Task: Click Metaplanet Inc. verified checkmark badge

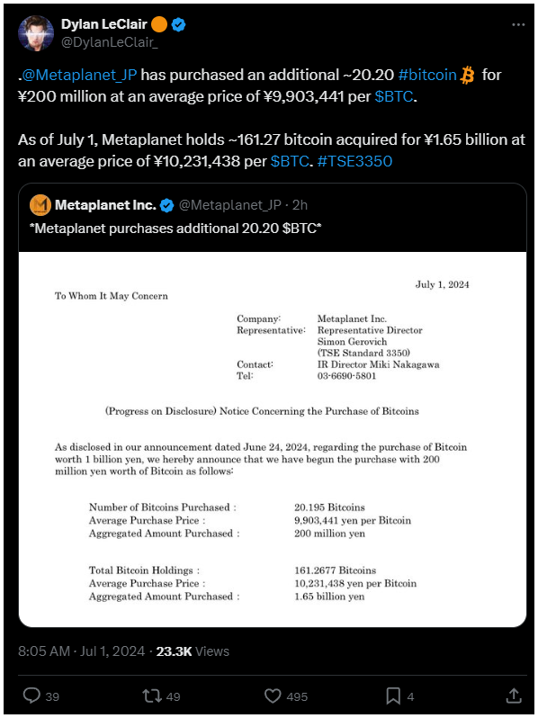Action: (x=167, y=206)
